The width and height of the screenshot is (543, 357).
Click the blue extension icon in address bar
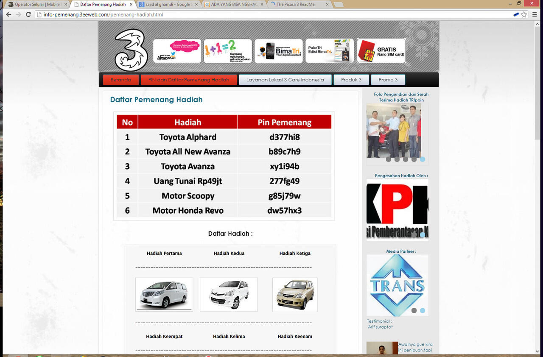(516, 14)
